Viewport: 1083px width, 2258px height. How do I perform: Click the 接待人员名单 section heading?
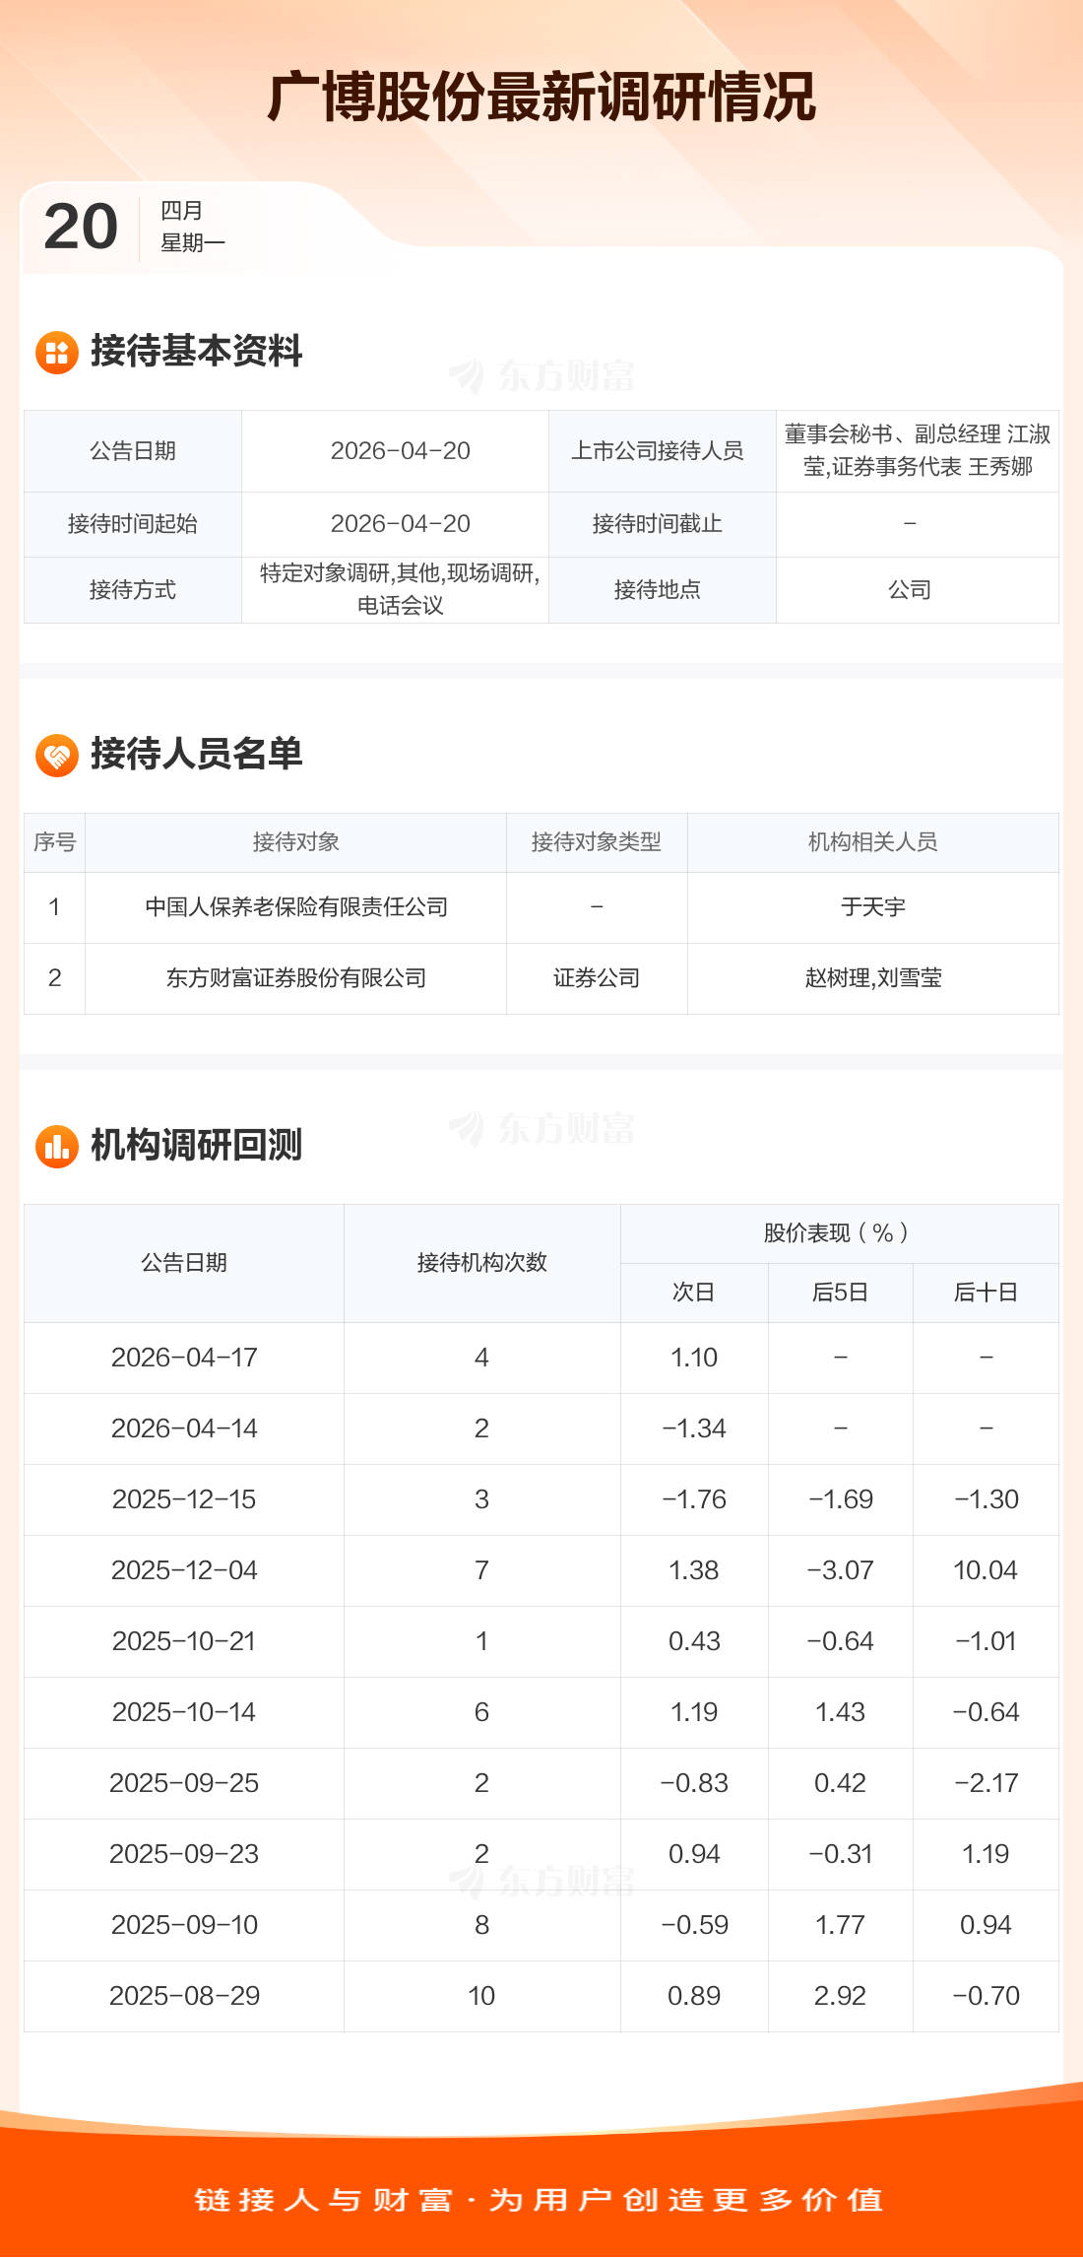tap(197, 754)
